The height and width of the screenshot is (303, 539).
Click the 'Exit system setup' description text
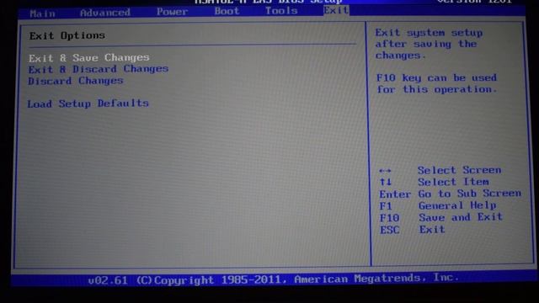[429, 44]
